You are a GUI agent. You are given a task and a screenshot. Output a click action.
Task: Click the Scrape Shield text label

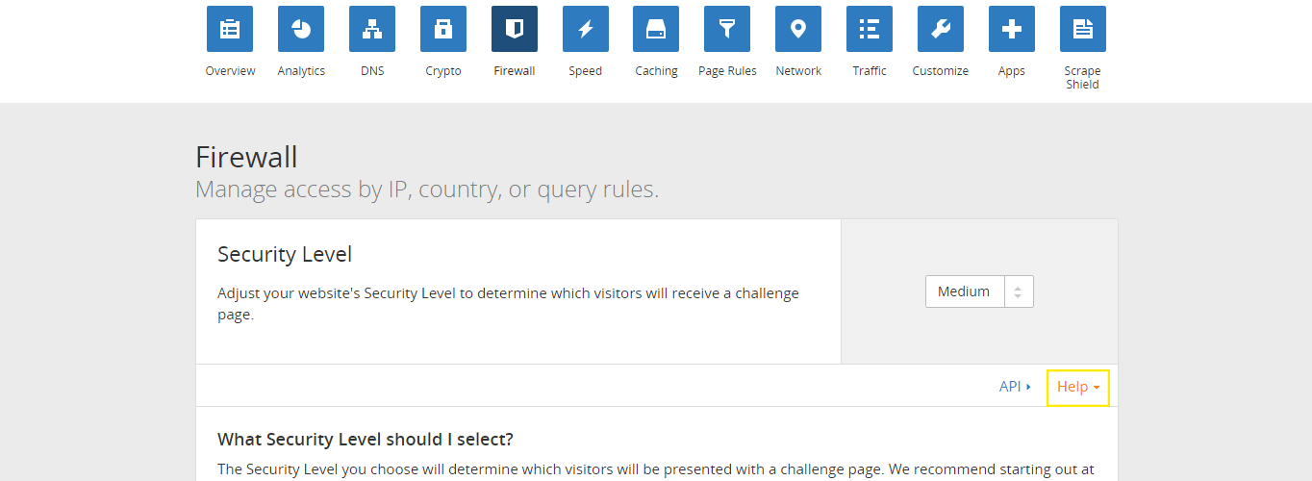[x=1082, y=78]
